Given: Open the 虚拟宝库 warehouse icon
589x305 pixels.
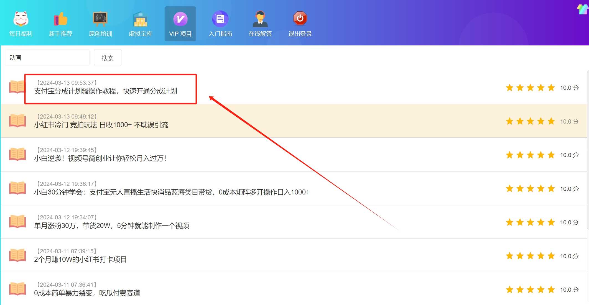Looking at the screenshot, I should pos(141,19).
